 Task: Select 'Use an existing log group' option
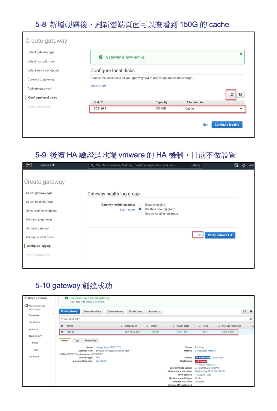tap(140, 214)
